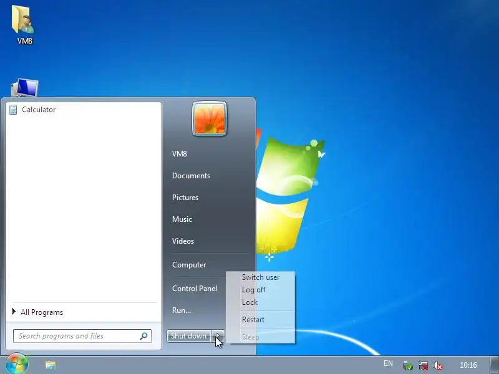Open the Computer desktop icon behind Start menu
The height and width of the screenshot is (374, 499).
click(x=25, y=87)
